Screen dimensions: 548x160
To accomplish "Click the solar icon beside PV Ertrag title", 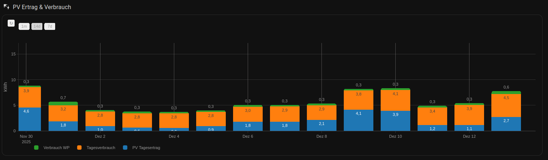I will pyautogui.click(x=7, y=7).
